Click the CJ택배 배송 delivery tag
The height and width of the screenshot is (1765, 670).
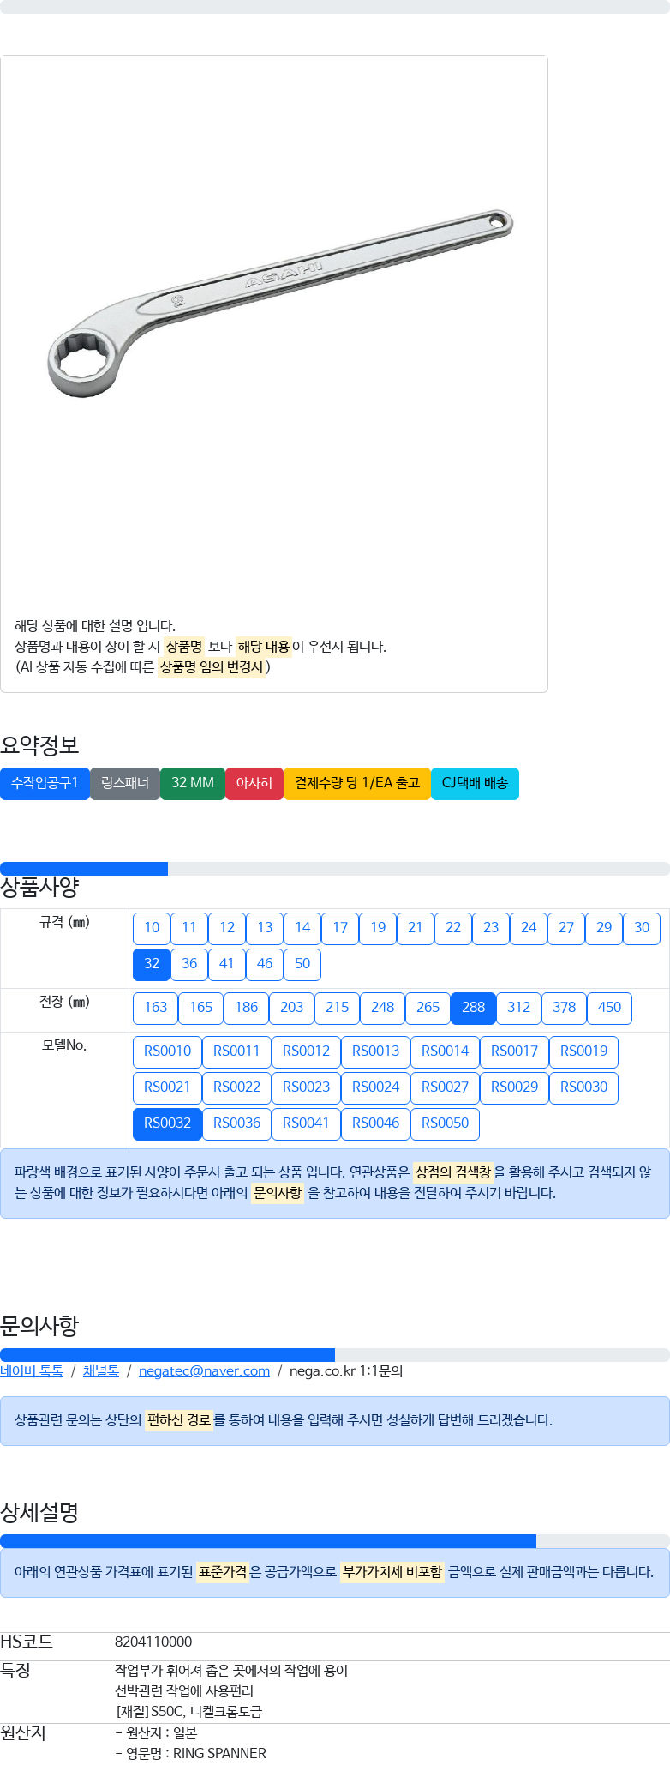click(x=475, y=783)
